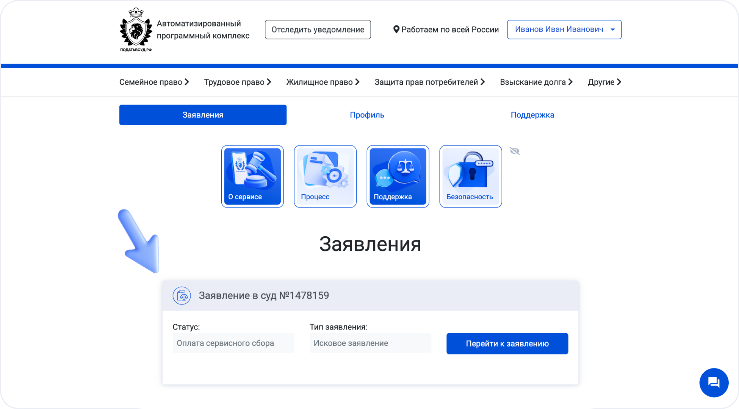This screenshot has height=409, width=739.
Task: Expand the Трудовое право menu
Action: coord(238,82)
